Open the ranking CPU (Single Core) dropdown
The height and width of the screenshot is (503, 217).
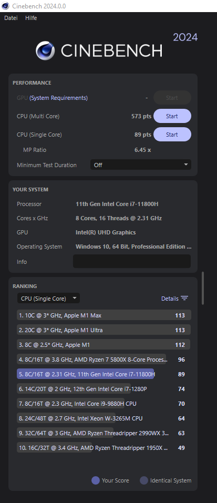click(48, 299)
